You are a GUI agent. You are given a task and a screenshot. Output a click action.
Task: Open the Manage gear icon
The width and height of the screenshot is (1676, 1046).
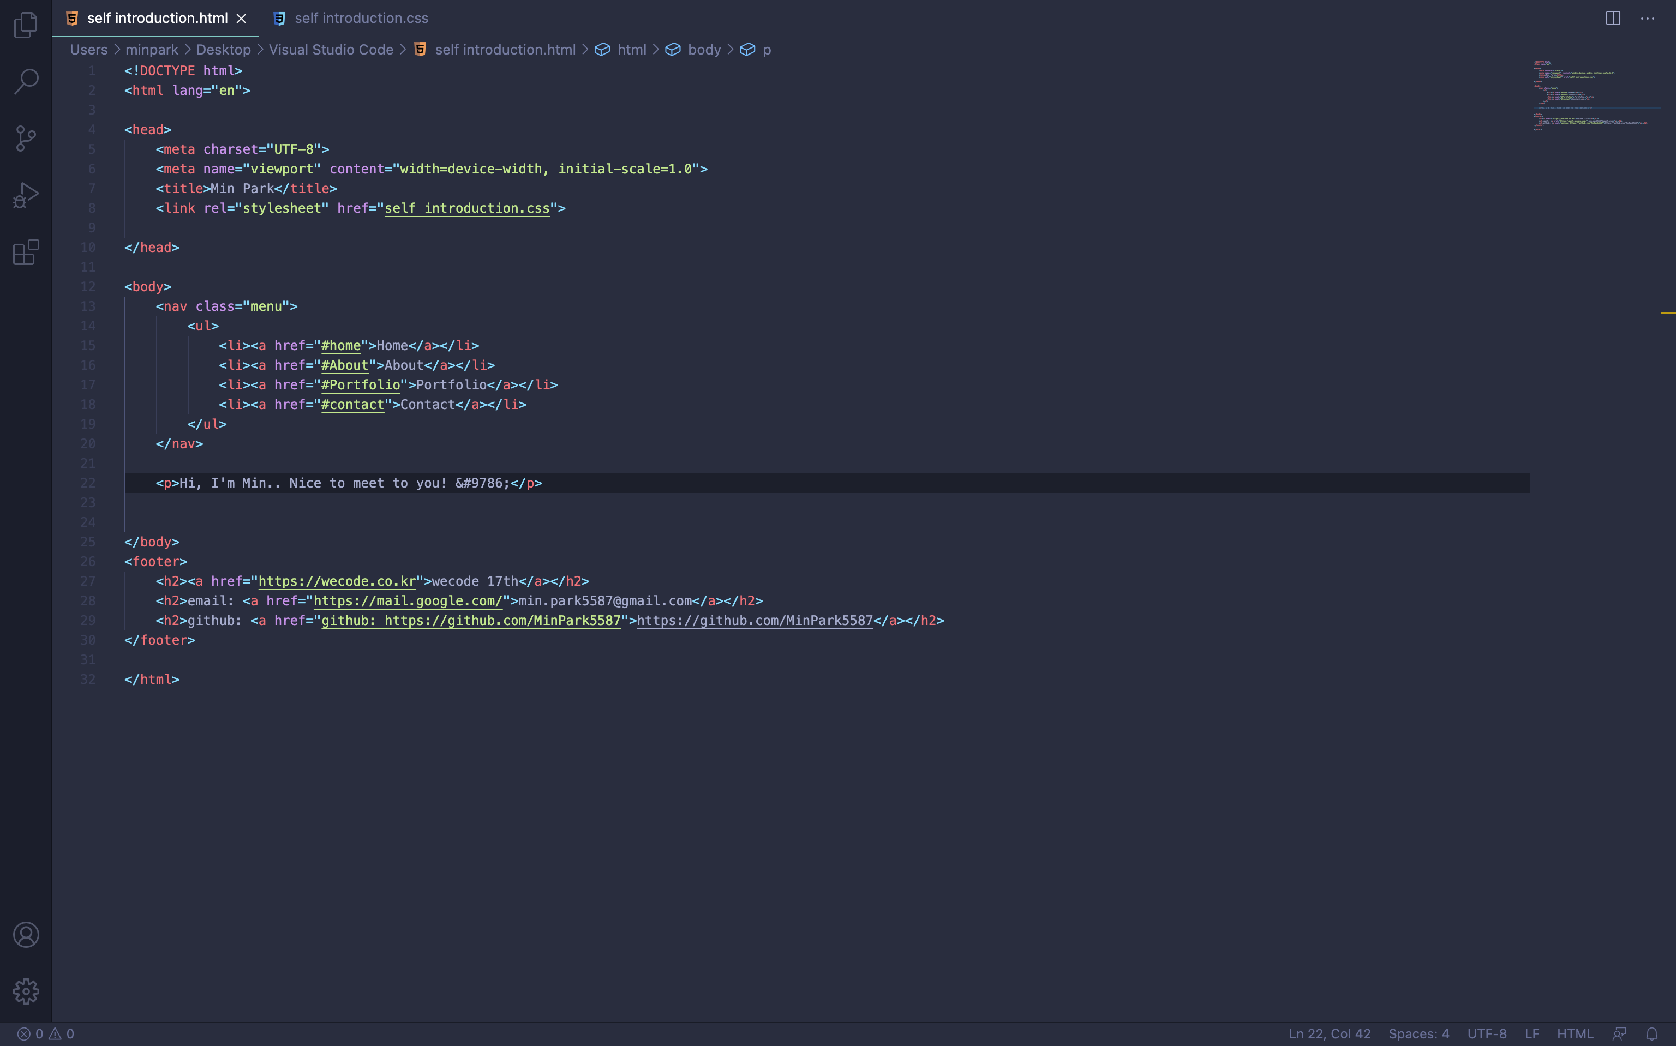coord(26,991)
